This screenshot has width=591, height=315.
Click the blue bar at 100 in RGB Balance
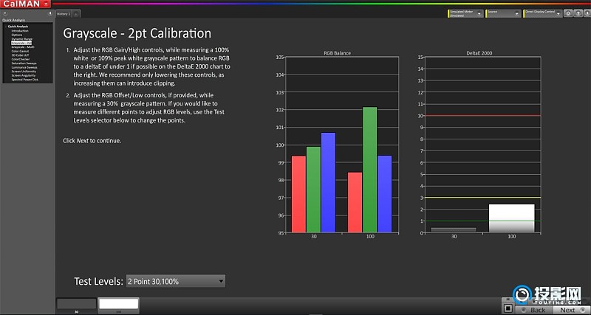[385, 194]
